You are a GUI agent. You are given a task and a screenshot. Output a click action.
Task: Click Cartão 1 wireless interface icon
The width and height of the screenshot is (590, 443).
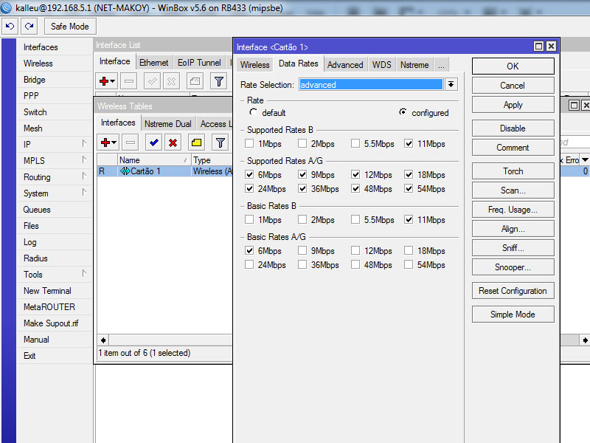(125, 171)
